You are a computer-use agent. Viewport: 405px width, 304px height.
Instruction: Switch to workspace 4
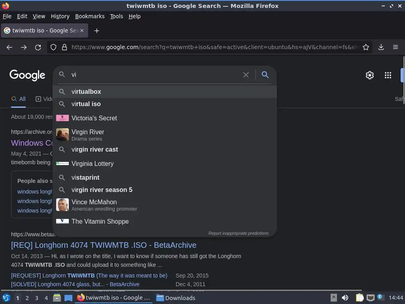[46, 298]
